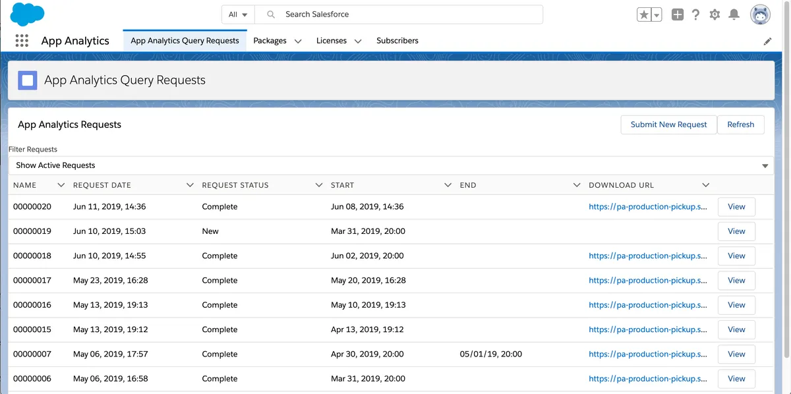
Task: Open the DOWNLOAD URL column menu chevron
Action: tap(706, 185)
